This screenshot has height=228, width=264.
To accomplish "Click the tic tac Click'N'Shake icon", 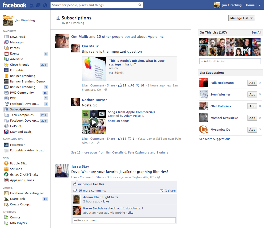I will (6, 175).
